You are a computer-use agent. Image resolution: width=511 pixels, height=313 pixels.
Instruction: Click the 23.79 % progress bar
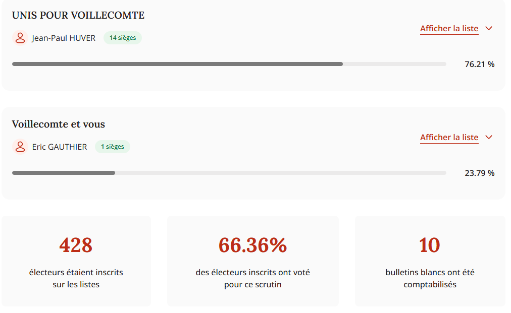[229, 173]
